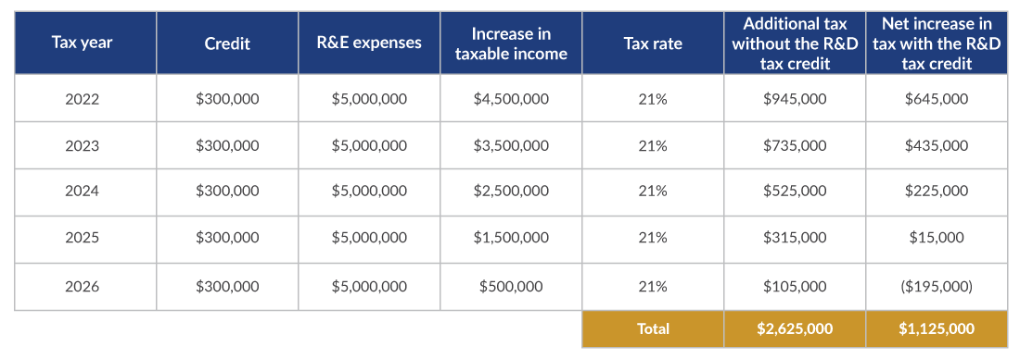Select the $500,000 taxable income cell
The width and height of the screenshot is (1020, 359).
[511, 286]
